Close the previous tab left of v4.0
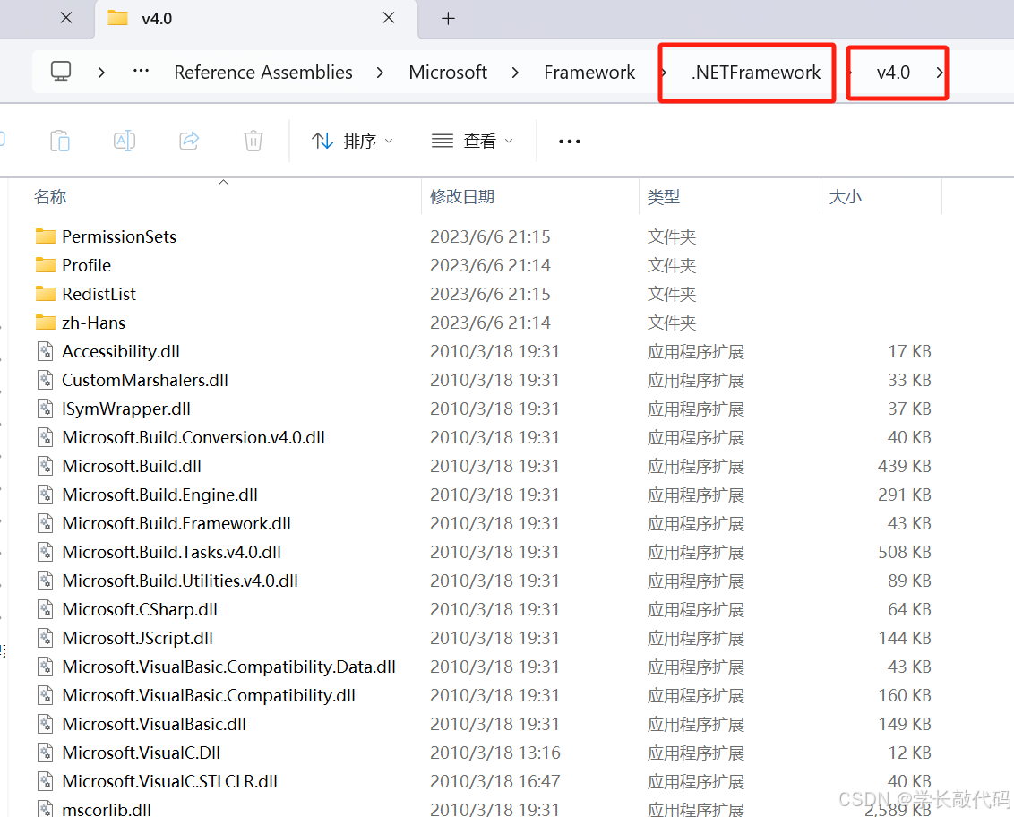 tap(66, 18)
